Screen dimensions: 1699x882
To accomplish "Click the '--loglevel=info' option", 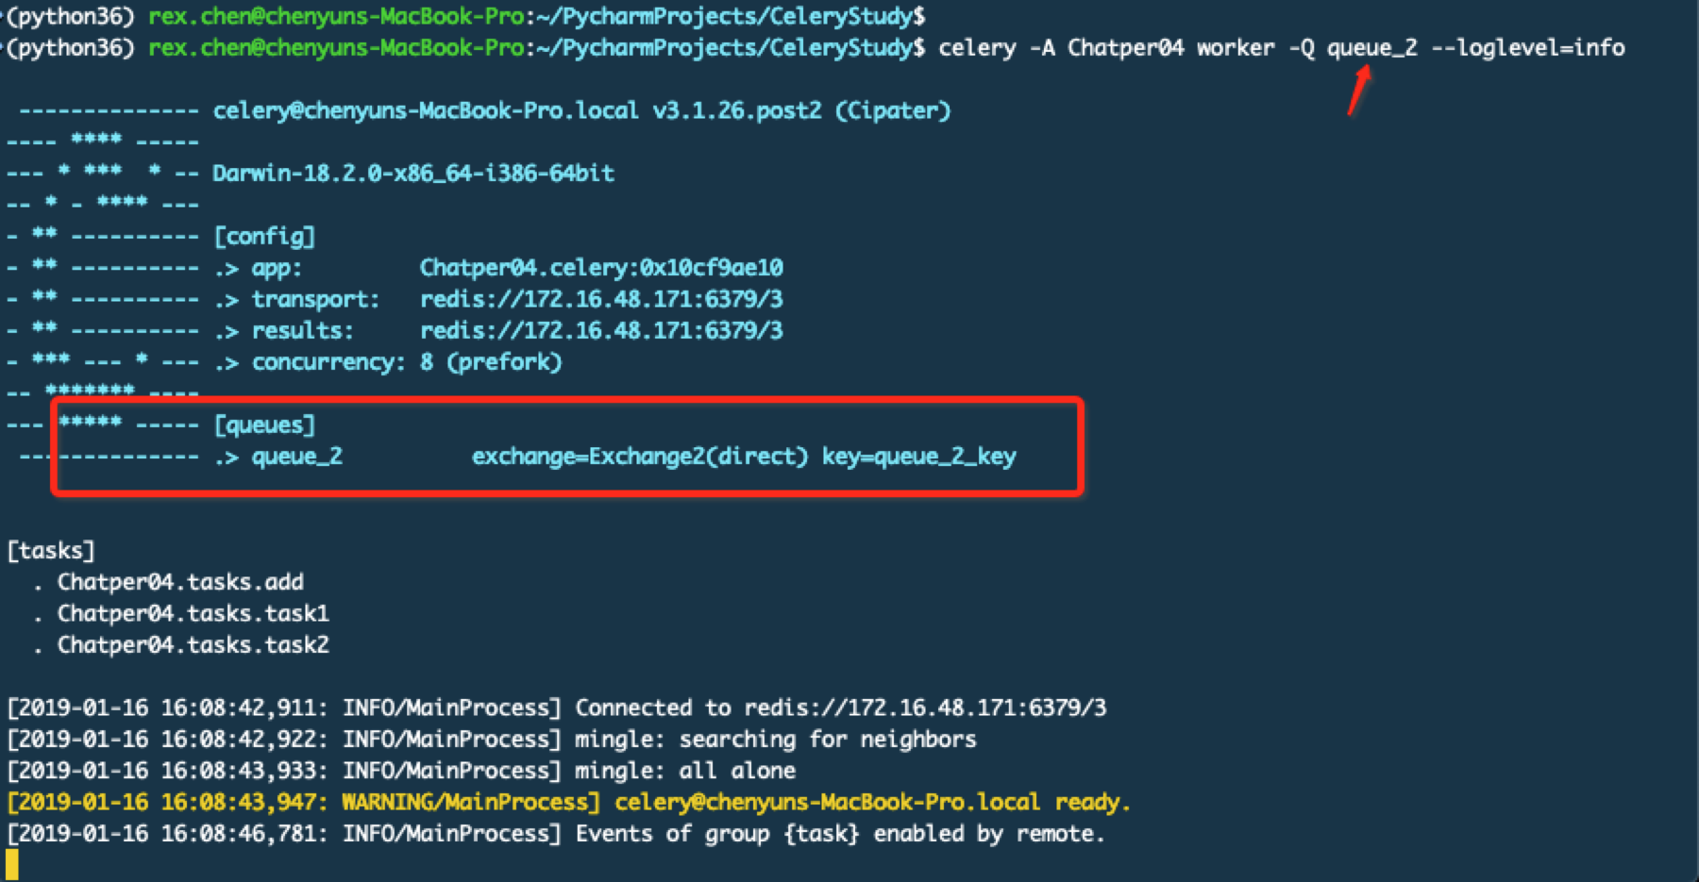I will [x=1528, y=47].
